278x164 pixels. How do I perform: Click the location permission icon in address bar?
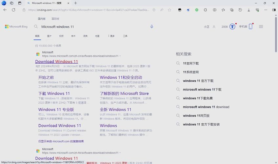click(x=154, y=10)
